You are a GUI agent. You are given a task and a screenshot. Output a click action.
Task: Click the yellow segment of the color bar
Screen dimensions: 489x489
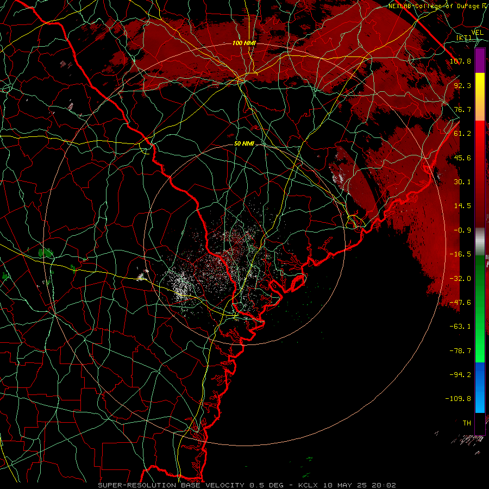[480, 97]
